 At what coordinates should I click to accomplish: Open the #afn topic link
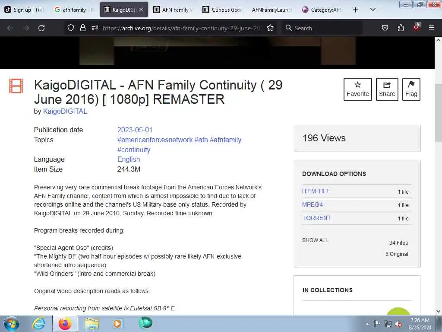click(201, 140)
